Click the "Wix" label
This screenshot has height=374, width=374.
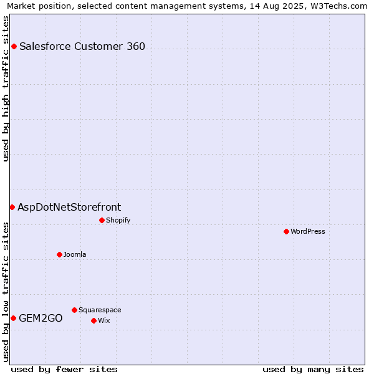pos(103,320)
